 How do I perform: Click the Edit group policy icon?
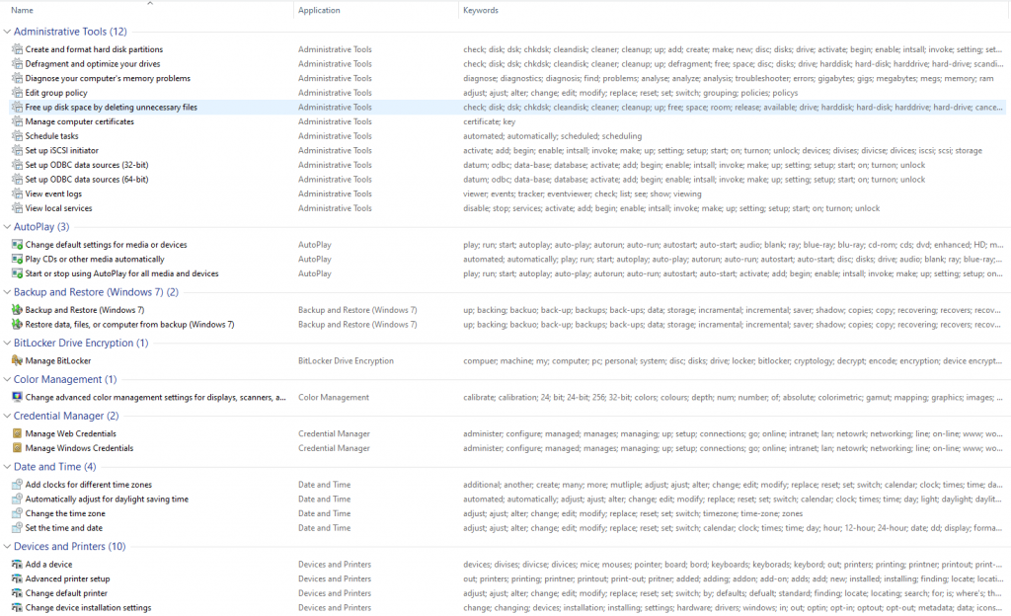(x=18, y=93)
